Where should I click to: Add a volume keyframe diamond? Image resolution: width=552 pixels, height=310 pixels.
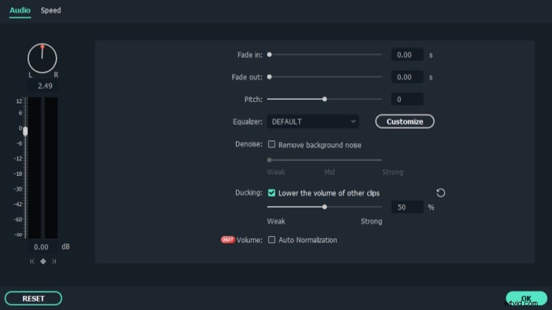(43, 262)
